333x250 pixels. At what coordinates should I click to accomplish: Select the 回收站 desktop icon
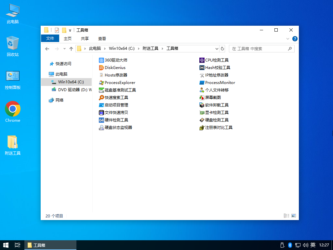pyautogui.click(x=13, y=43)
